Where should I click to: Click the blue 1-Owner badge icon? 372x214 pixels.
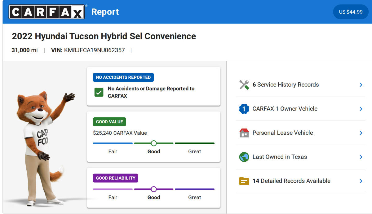click(244, 109)
